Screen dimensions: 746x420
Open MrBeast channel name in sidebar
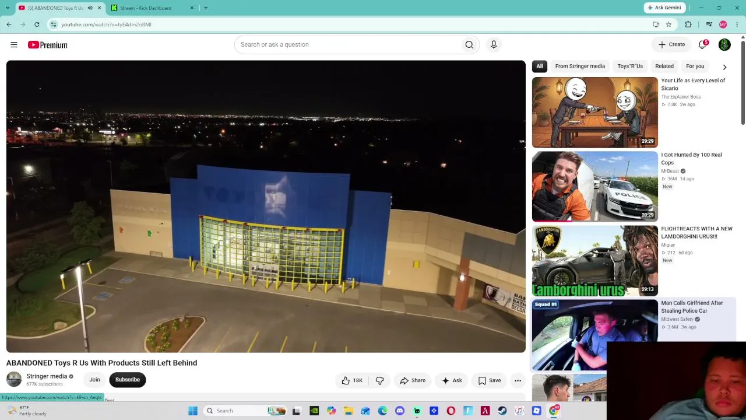pyautogui.click(x=670, y=171)
